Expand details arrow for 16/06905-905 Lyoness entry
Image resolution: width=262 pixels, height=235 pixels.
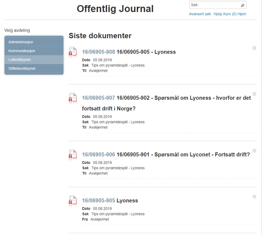tap(254, 197)
